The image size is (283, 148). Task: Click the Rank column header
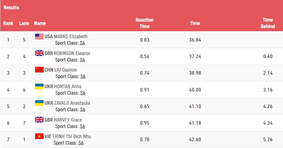[x=8, y=23]
